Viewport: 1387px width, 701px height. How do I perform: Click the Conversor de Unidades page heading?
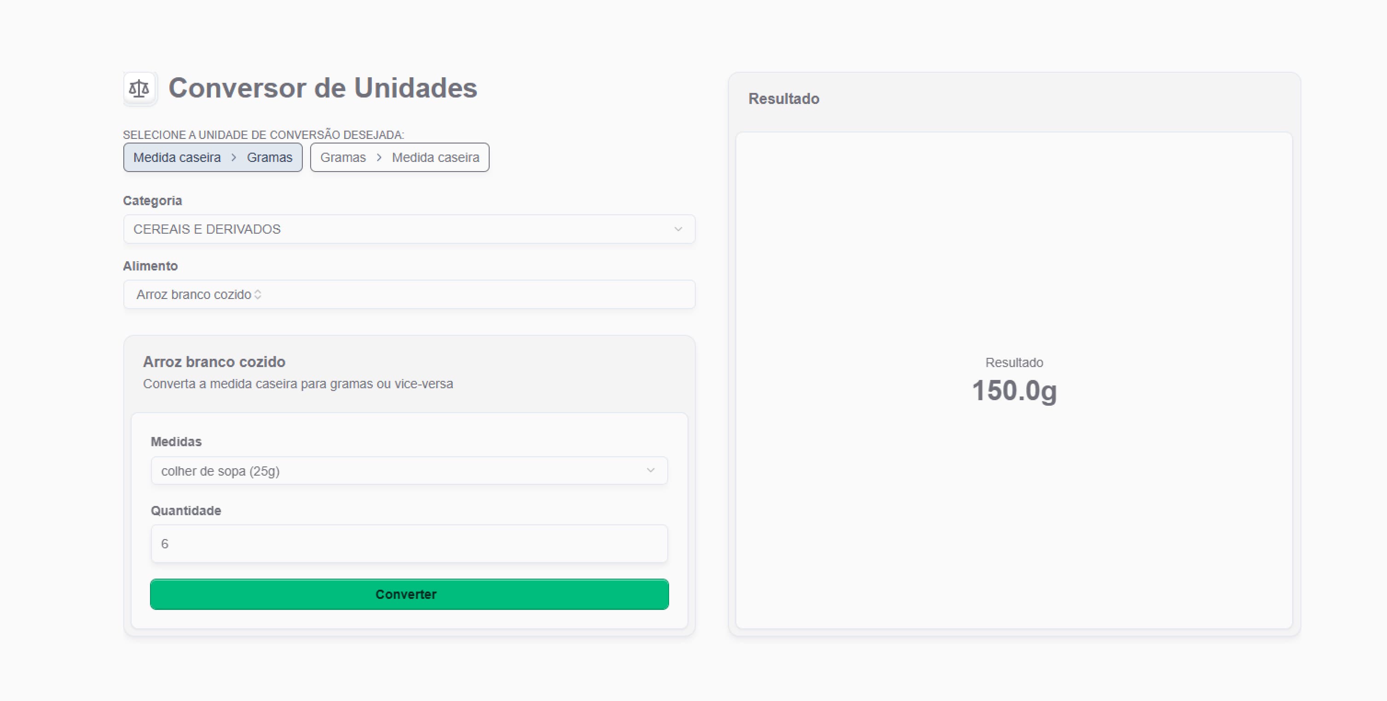[x=323, y=88]
